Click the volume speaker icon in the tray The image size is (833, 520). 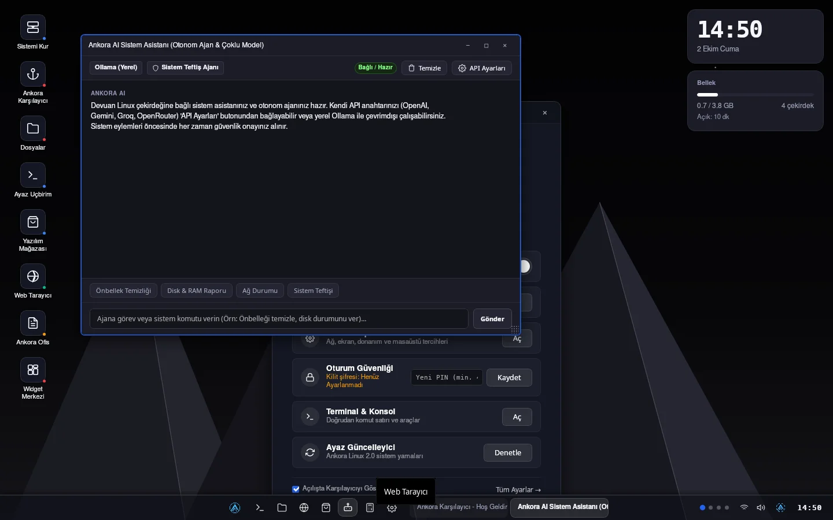pos(761,508)
